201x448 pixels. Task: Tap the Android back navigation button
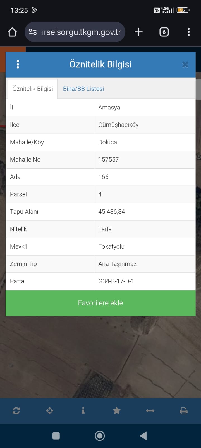click(143, 436)
